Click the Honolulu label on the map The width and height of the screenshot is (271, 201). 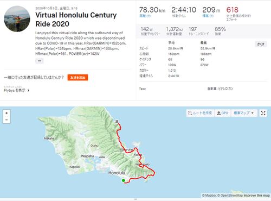point(117,173)
